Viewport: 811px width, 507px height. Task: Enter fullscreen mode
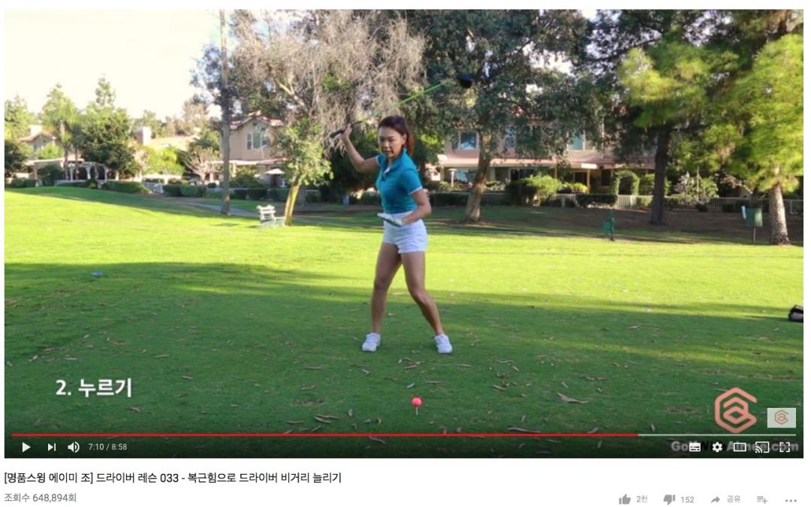click(785, 448)
